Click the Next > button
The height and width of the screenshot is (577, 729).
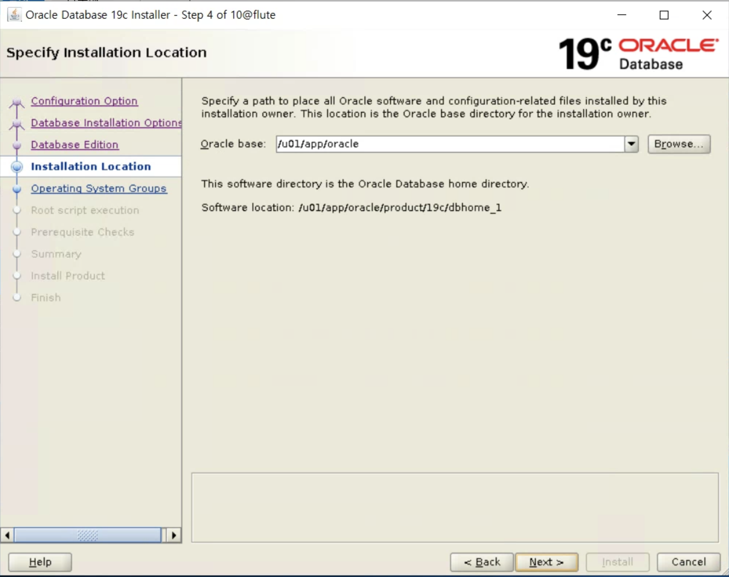(546, 562)
